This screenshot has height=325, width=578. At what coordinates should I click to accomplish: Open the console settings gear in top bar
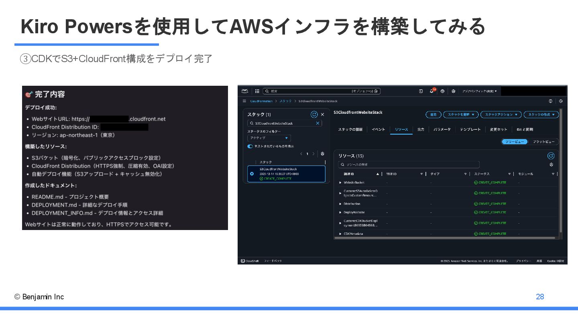pyautogui.click(x=453, y=91)
